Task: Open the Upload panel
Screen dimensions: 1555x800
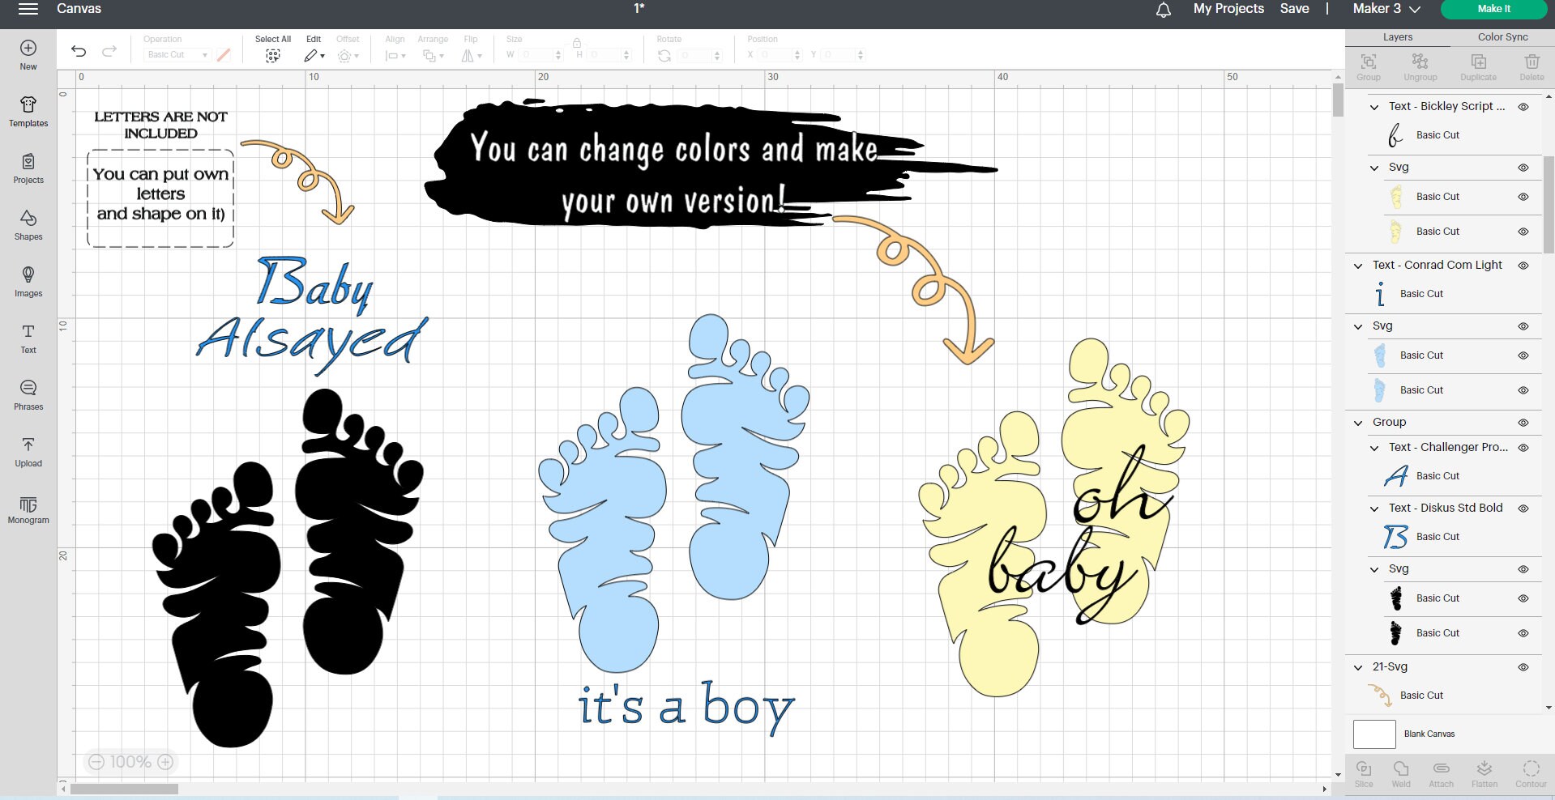Action: tap(28, 452)
